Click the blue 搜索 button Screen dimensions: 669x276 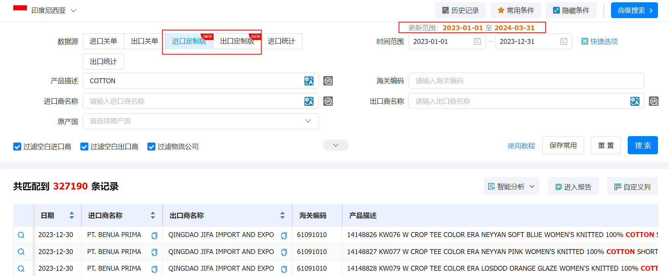(642, 146)
